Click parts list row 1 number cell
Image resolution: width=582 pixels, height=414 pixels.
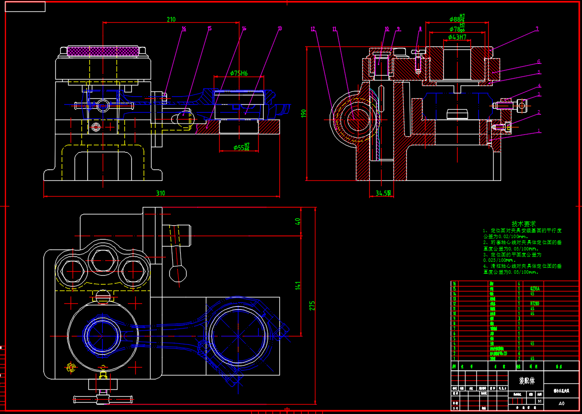pyautogui.click(x=454, y=359)
